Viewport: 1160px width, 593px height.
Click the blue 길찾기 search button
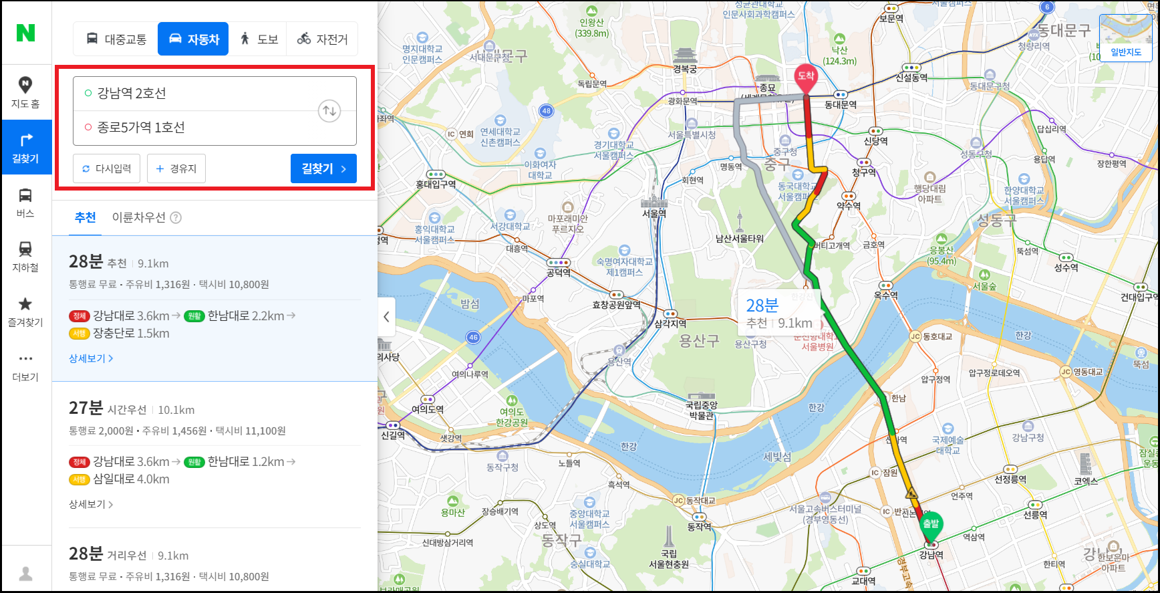pyautogui.click(x=323, y=168)
